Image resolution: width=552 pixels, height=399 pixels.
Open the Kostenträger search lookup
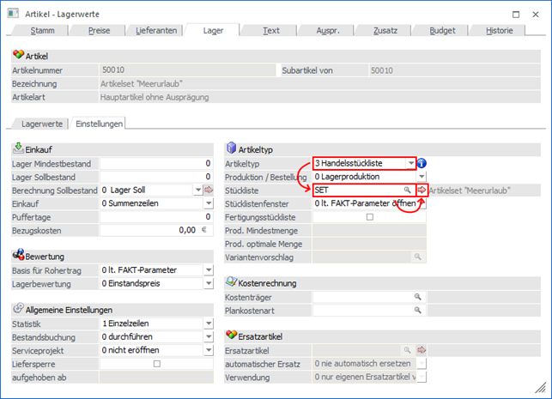coord(420,296)
